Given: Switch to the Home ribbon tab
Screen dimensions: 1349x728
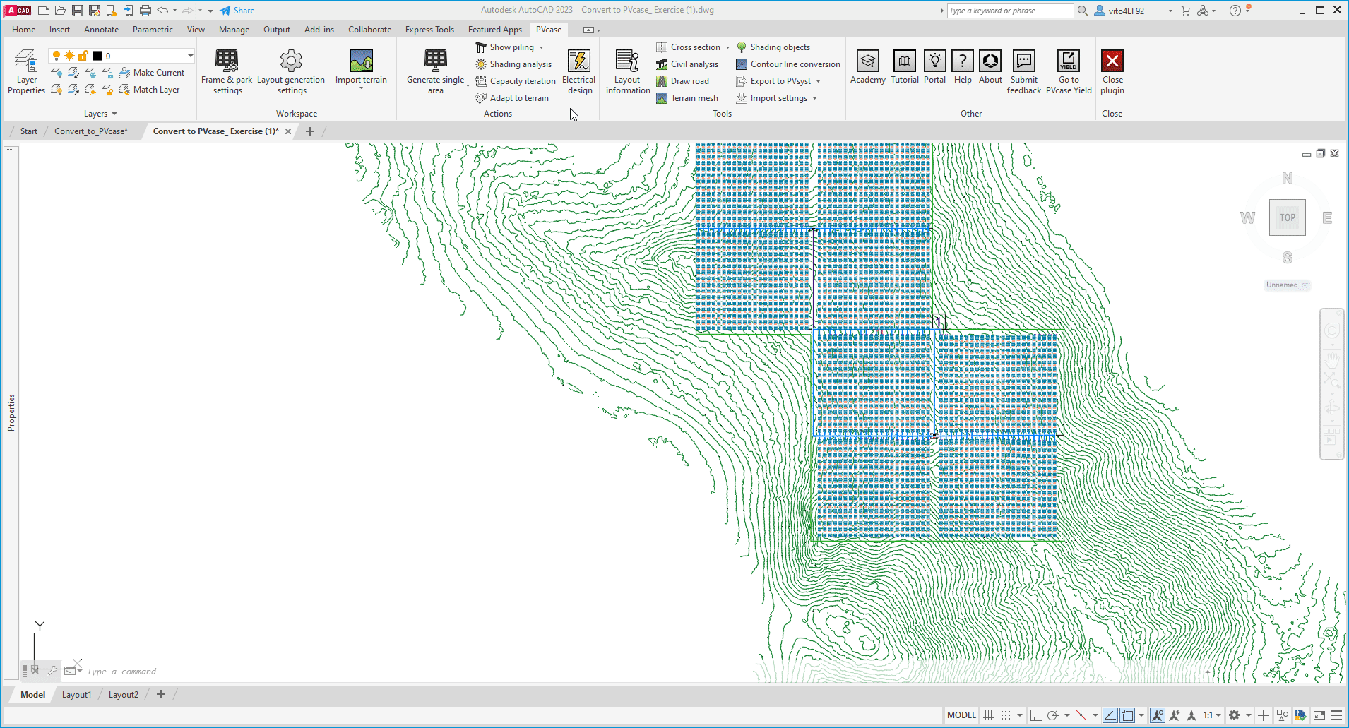Looking at the screenshot, I should (24, 30).
